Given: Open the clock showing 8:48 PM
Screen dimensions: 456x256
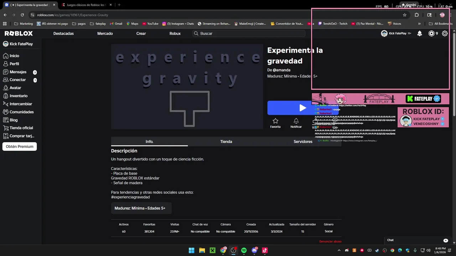Looking at the screenshot, I should click(x=440, y=250).
